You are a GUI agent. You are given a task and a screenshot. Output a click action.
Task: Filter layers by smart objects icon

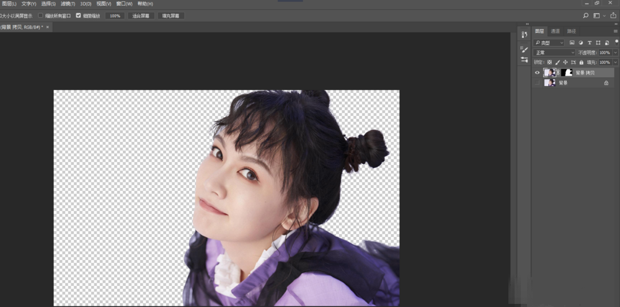607,43
